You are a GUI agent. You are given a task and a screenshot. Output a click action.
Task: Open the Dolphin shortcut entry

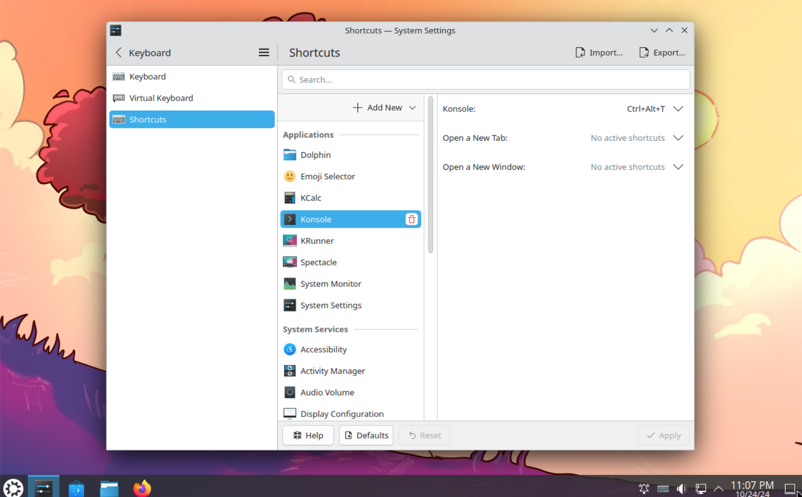(x=315, y=155)
